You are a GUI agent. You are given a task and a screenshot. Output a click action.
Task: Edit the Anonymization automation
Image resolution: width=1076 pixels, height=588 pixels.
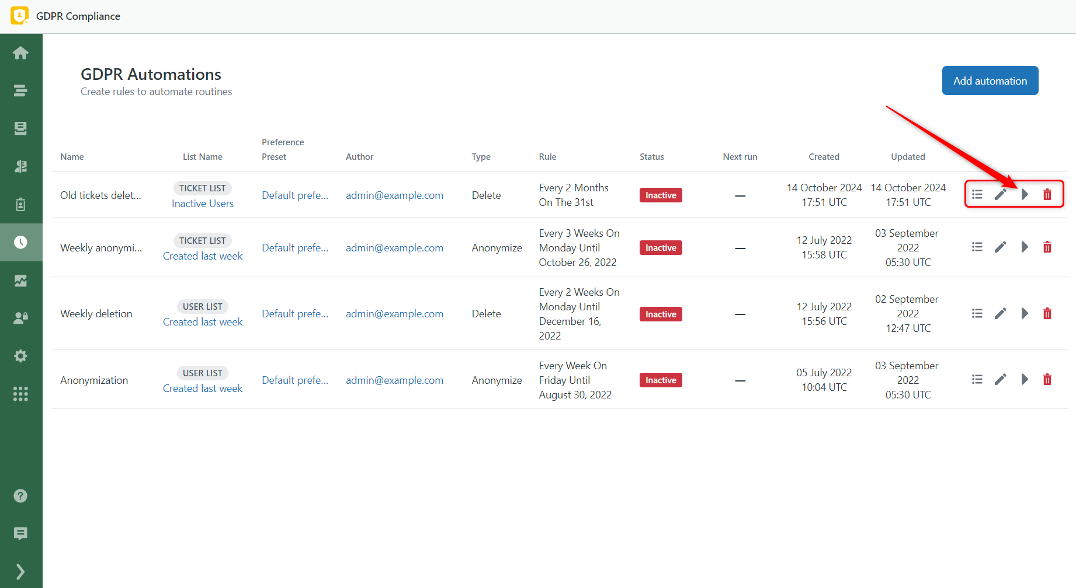[1001, 379]
